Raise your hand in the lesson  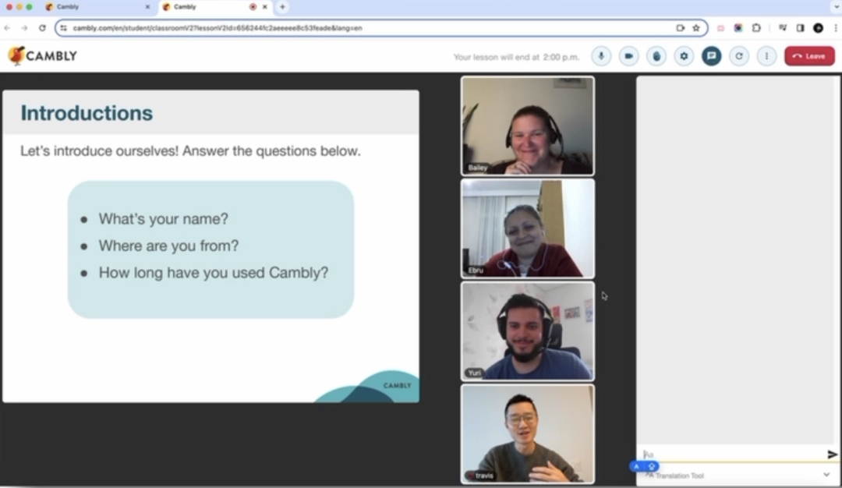(656, 56)
